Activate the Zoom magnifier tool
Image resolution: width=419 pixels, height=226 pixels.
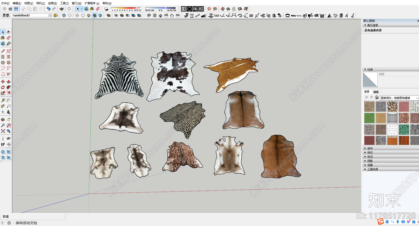pos(3,125)
